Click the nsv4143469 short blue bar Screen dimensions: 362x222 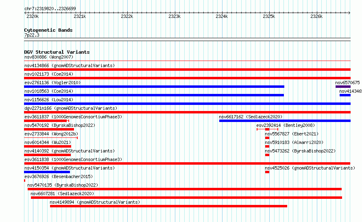[x=345, y=95]
